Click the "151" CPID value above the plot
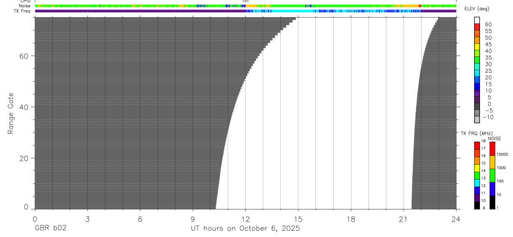 [x=246, y=1]
